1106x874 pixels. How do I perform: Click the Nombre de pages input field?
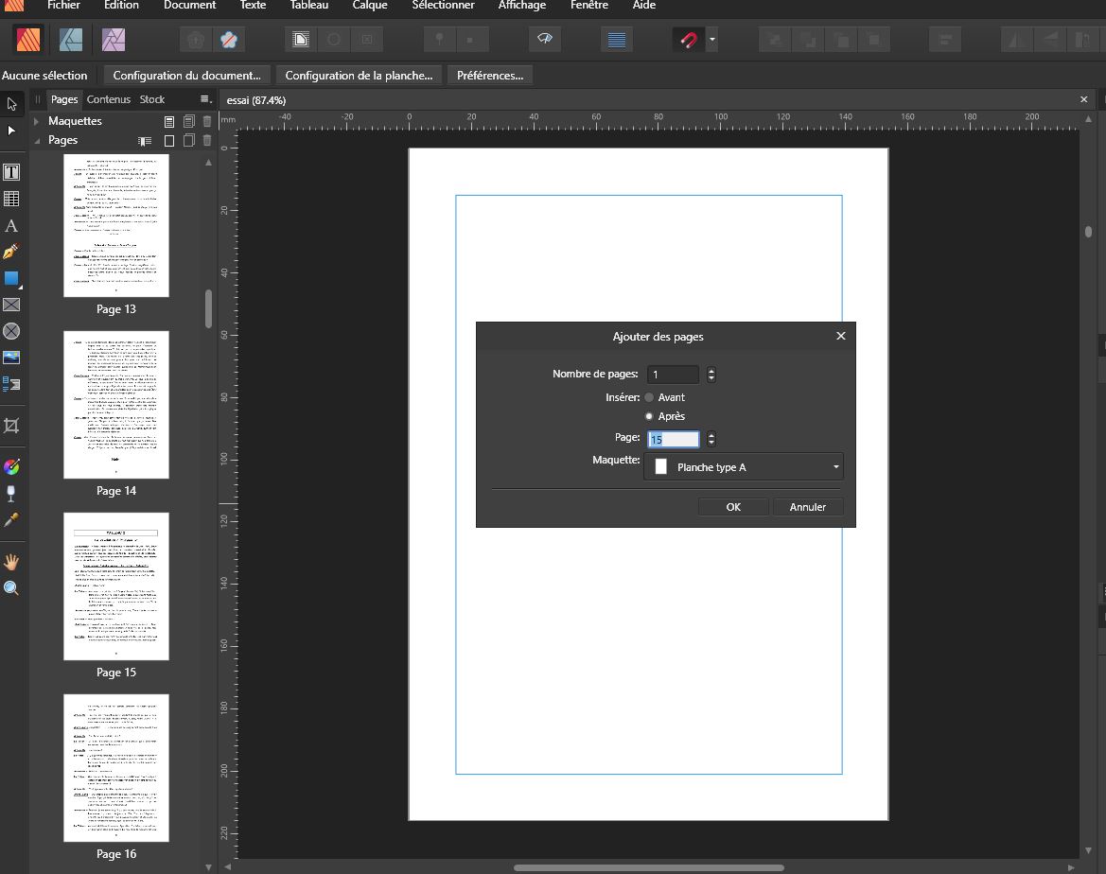[673, 375]
